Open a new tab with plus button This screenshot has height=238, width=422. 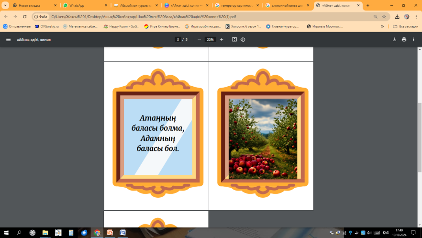(x=367, y=5)
